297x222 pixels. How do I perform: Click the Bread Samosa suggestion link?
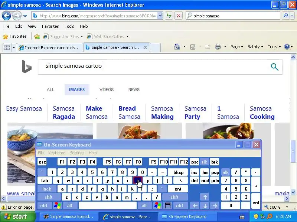[x=129, y=112]
